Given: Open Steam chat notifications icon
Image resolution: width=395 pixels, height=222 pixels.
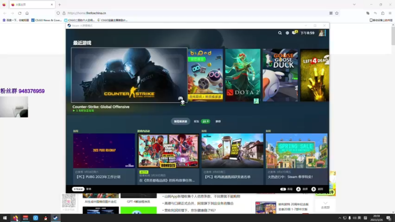Looking at the screenshot, I should coord(294,33).
